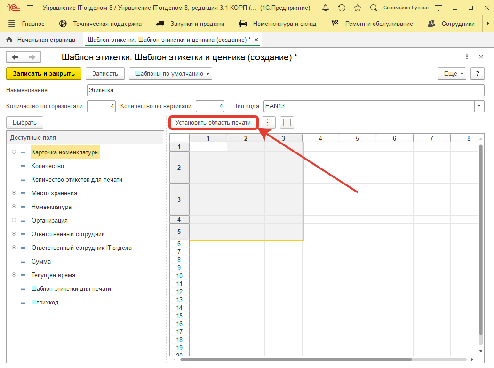The image size is (494, 368).
Task: Expand the Карточка номенклатуры tree node
Action: point(14,152)
